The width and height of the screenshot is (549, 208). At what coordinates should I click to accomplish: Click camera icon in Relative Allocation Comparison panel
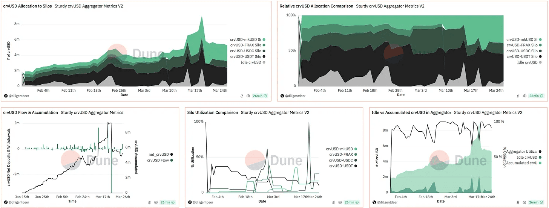point(524,96)
